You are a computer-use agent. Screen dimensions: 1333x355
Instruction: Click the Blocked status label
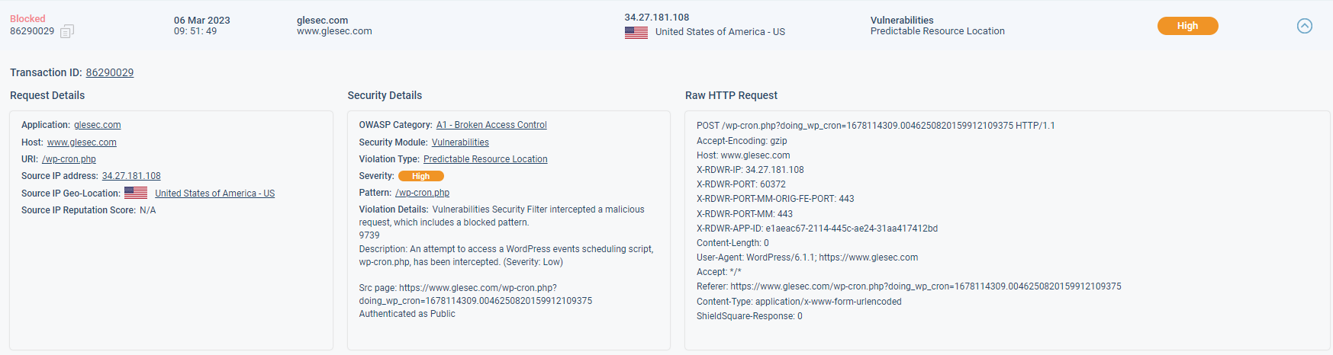coord(27,18)
